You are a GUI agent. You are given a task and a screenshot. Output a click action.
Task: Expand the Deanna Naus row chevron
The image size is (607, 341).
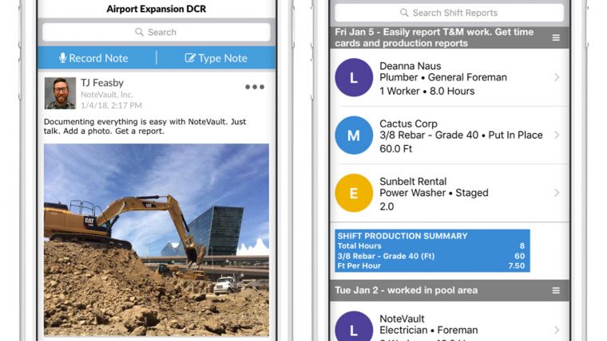pos(557,77)
